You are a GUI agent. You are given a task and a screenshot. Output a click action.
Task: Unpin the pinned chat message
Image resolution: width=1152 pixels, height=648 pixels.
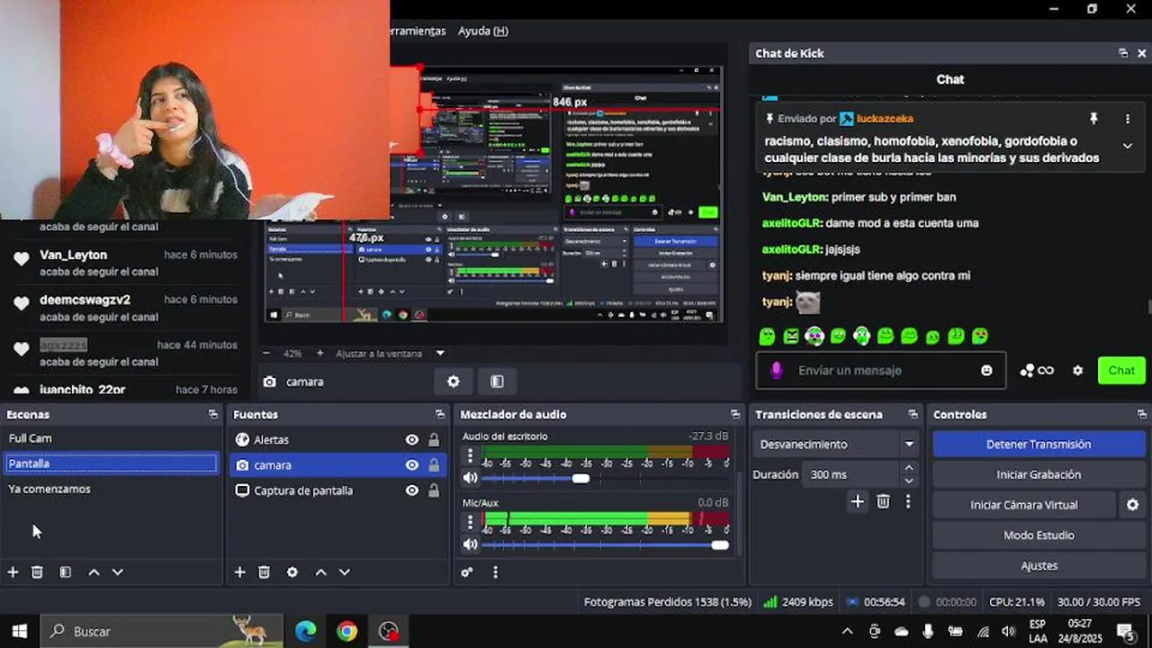(x=1093, y=119)
